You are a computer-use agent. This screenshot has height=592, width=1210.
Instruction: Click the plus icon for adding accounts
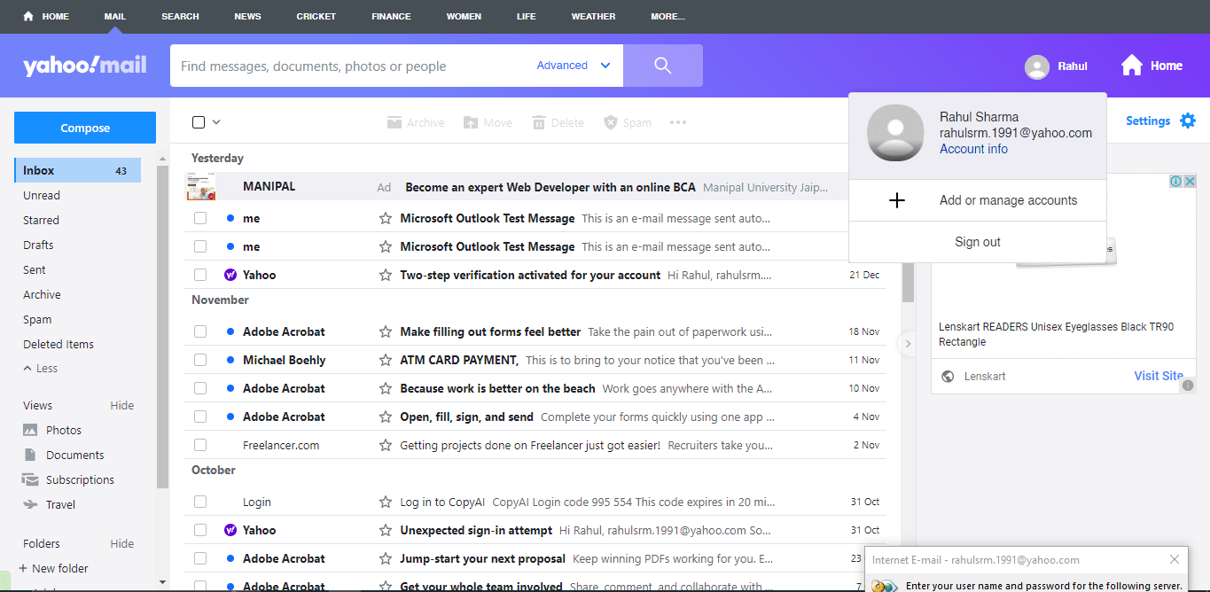tap(897, 200)
